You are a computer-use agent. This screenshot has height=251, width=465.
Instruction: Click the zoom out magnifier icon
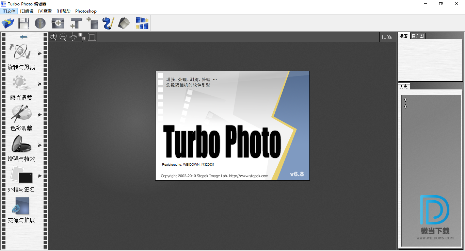point(63,37)
